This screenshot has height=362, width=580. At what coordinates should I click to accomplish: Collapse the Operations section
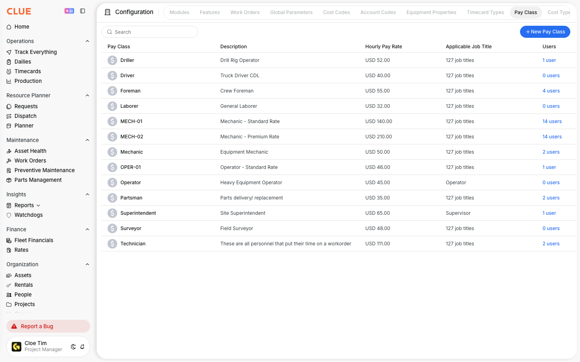[87, 41]
